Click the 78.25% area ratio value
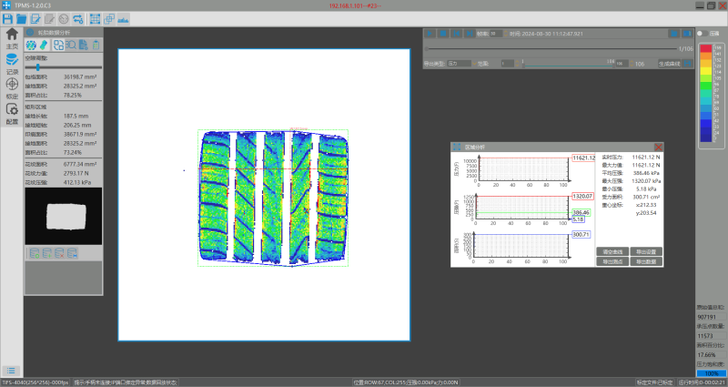Screen dimensions: 728x387 coord(73,95)
